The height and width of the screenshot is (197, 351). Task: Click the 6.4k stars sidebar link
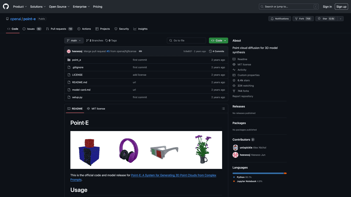point(241,80)
